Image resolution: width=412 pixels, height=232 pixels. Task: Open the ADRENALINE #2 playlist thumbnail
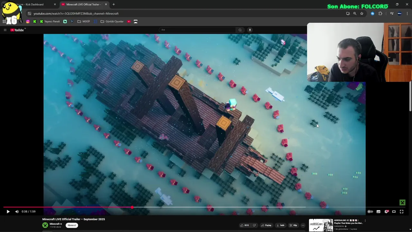(x=321, y=225)
